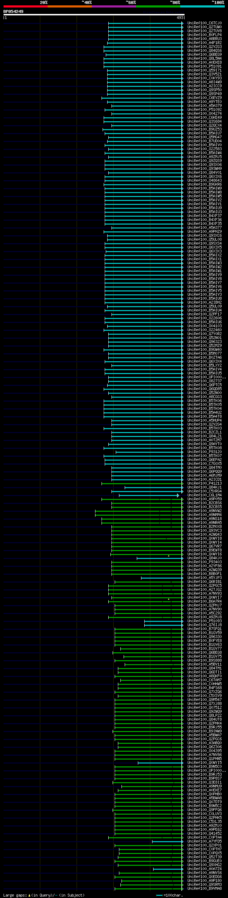Open hit UniRef100_C5XRG4
The width and height of the screenshot is (228, 898).
[204, 491]
